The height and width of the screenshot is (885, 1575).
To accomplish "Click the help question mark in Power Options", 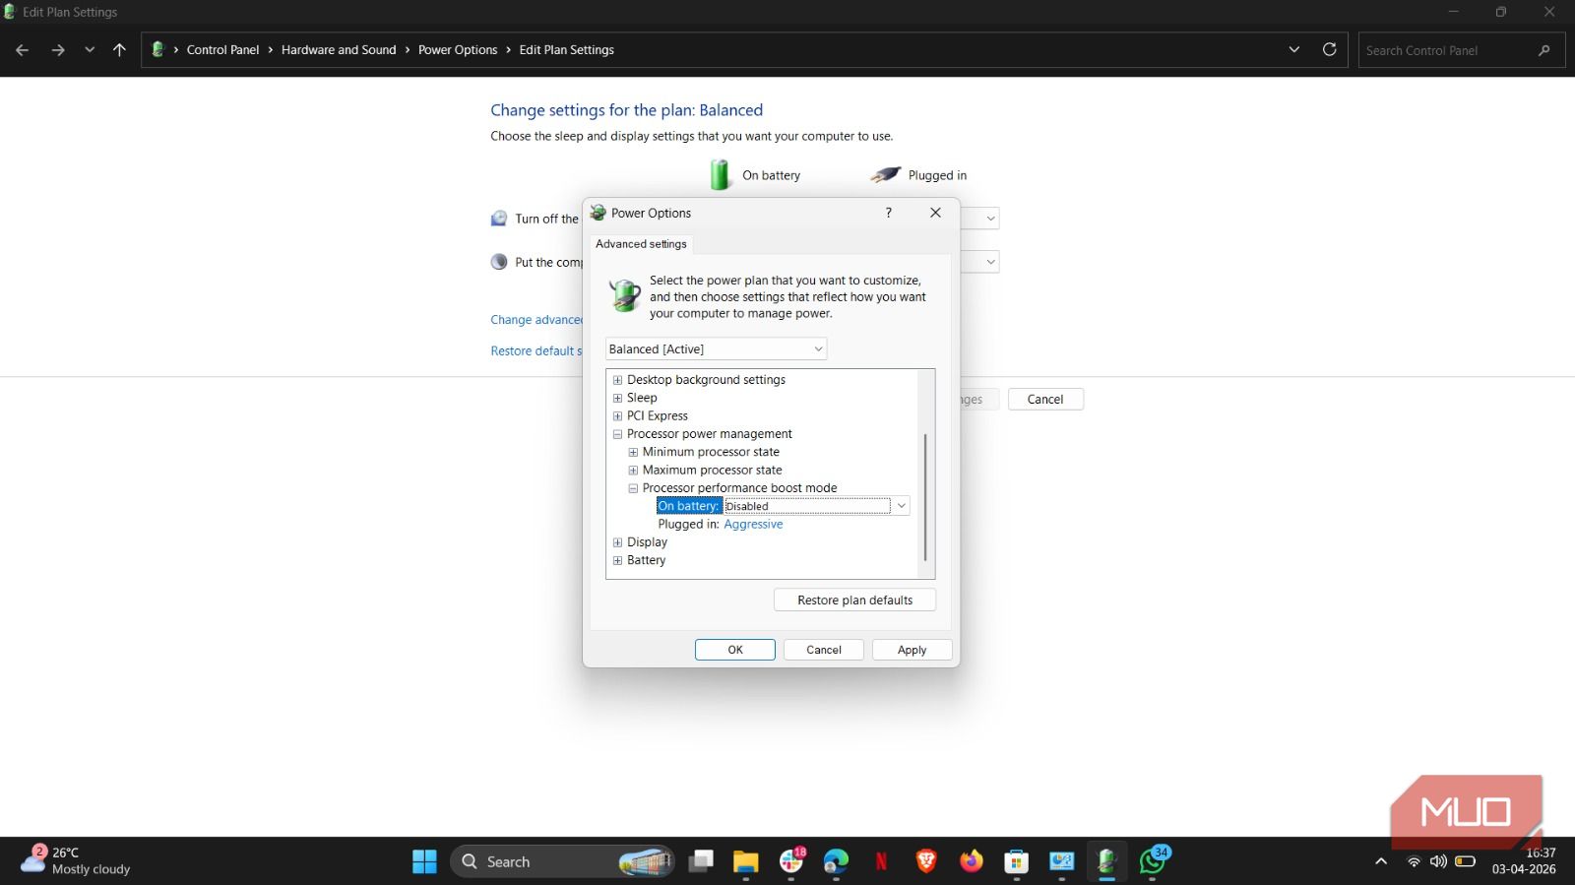I will click(x=888, y=213).
